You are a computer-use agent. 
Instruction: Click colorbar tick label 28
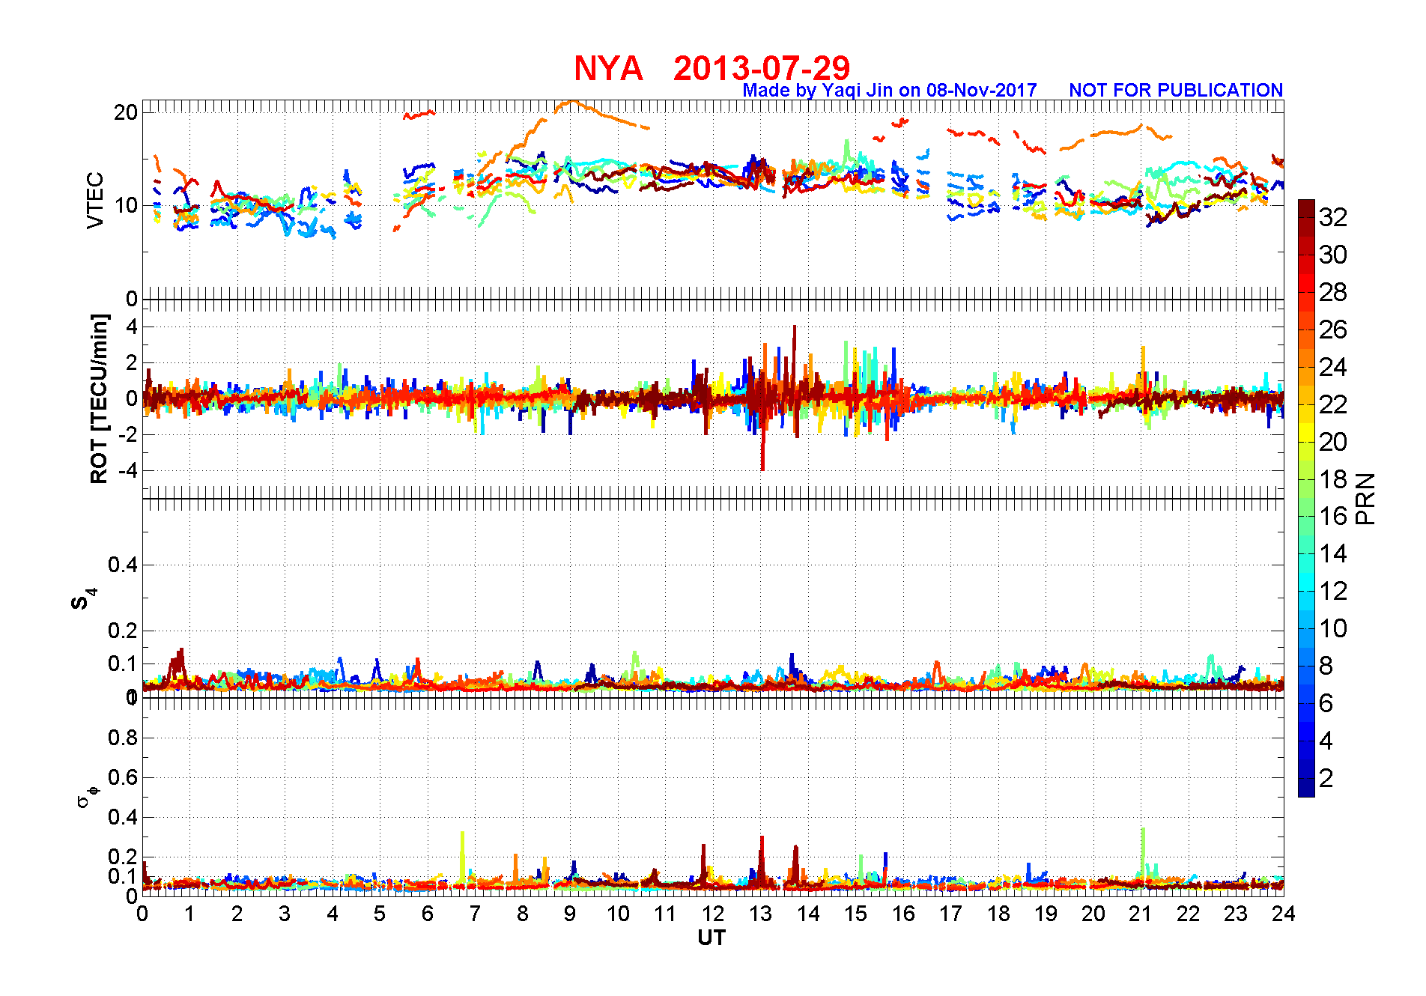pyautogui.click(x=1333, y=292)
